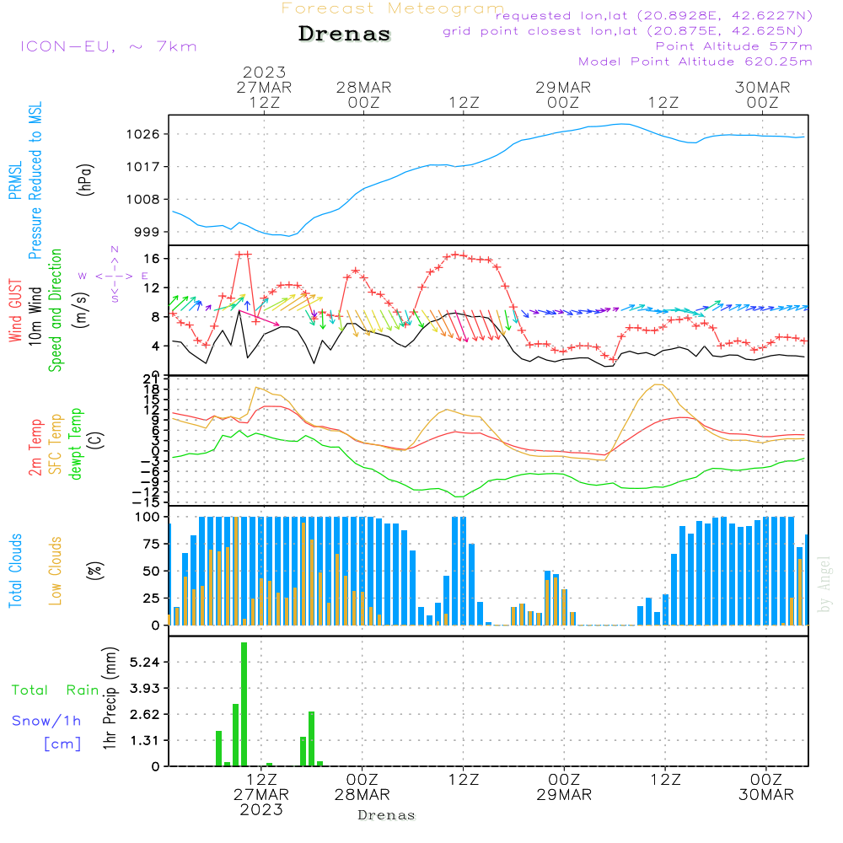843x843 pixels.
Task: Click the "1hr Precip (mm)" axis label
Action: 109,698
